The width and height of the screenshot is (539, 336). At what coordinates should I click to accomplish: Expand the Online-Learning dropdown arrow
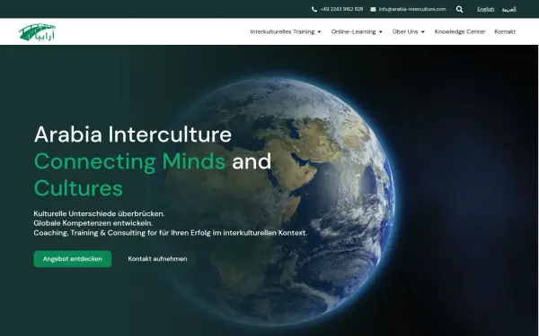pos(381,32)
